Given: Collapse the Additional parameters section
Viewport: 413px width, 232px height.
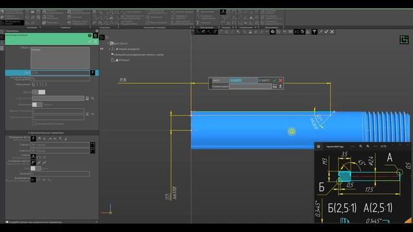Looking at the screenshot, I should coord(46,133).
